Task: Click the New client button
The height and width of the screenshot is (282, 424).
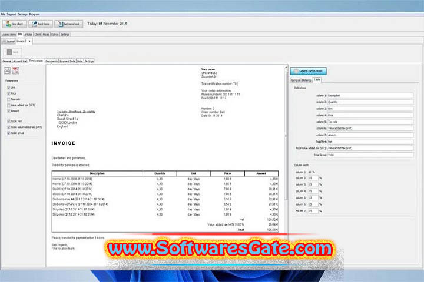Action: [x=15, y=24]
